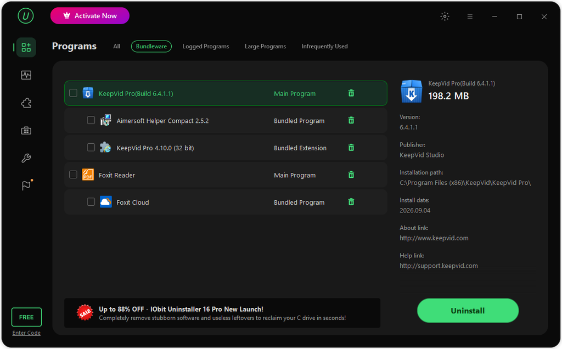This screenshot has width=562, height=349.
Task: Open the Programs section in sidebar
Action: coord(26,47)
